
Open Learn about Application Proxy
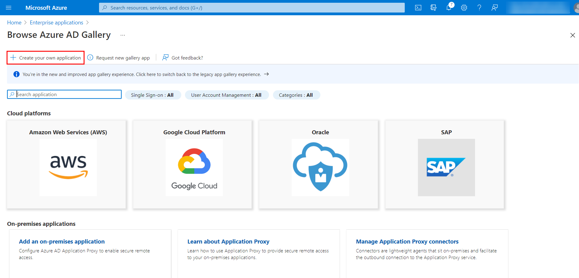(x=228, y=241)
